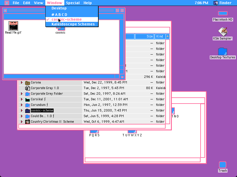237x177 pixels.
Task: Expand the Corporate Grey Folder row
Action: [22, 94]
